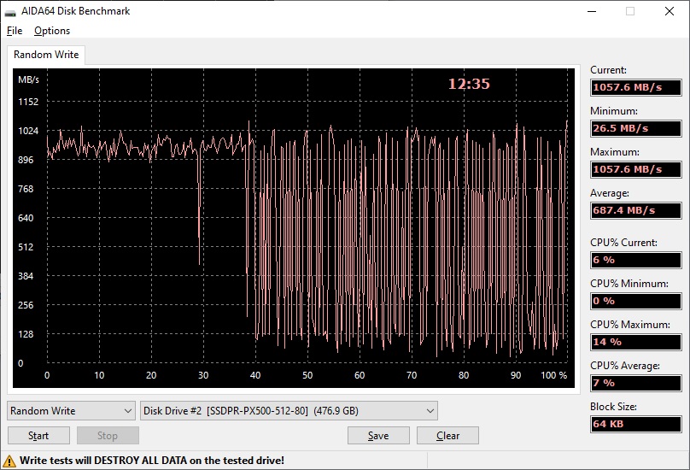Open the Options menu
The image size is (690, 470).
52,31
